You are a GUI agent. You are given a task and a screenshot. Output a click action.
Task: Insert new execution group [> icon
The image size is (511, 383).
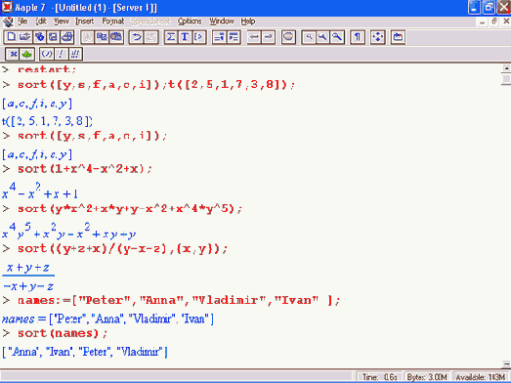click(x=199, y=37)
